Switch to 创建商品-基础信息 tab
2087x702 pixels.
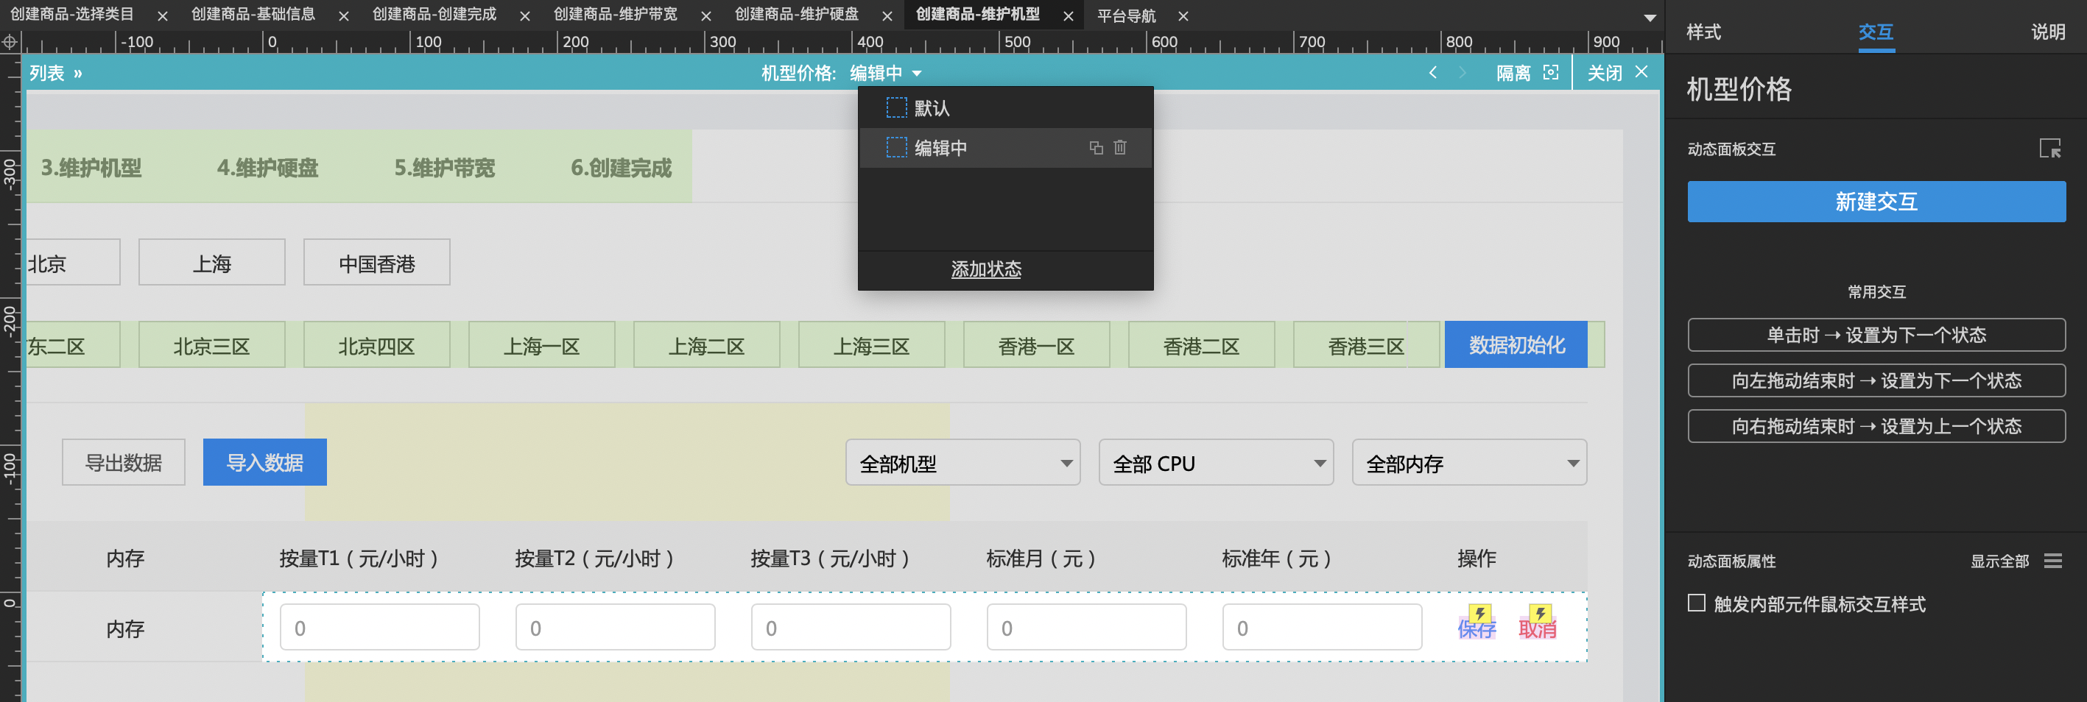(253, 15)
